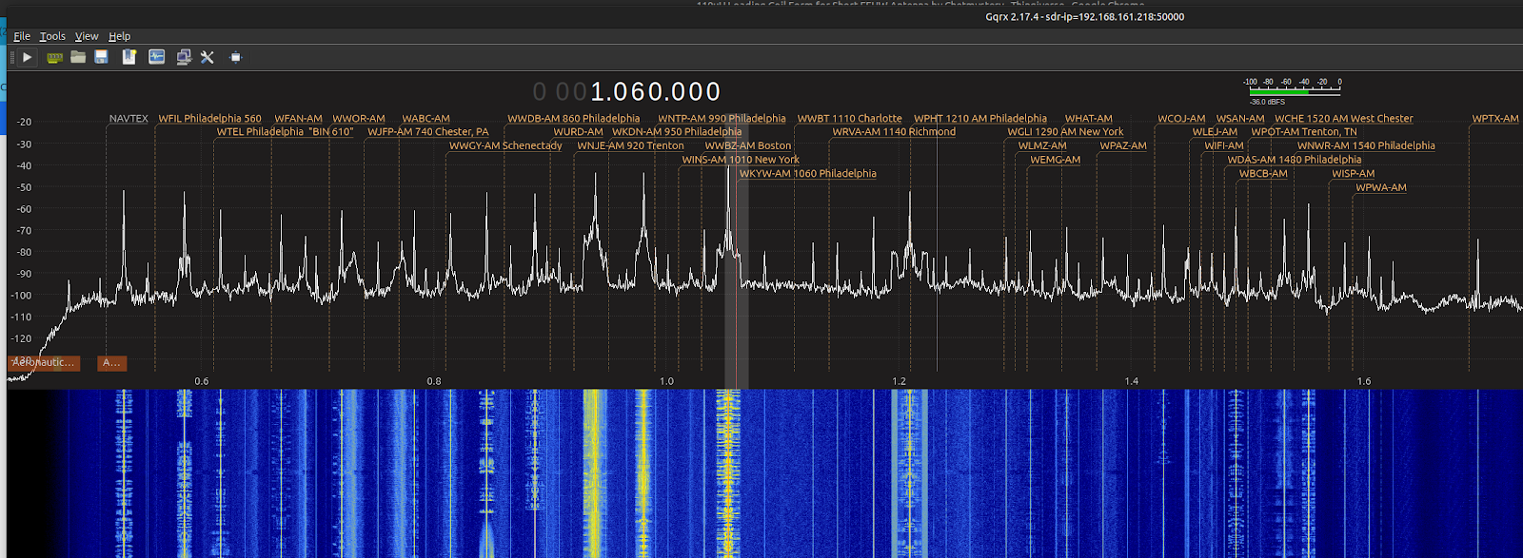Save settings with the floppy disk icon
The image size is (1523, 558).
click(x=101, y=57)
